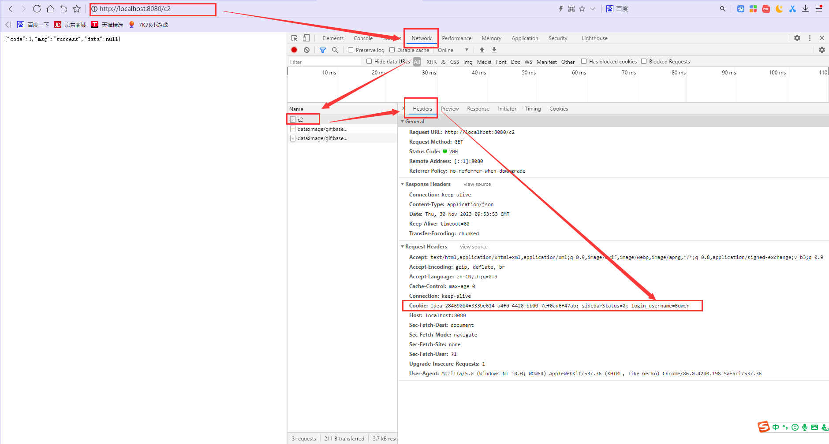This screenshot has height=444, width=829.
Task: Open the scissors screenshot tool
Action: 792,9
